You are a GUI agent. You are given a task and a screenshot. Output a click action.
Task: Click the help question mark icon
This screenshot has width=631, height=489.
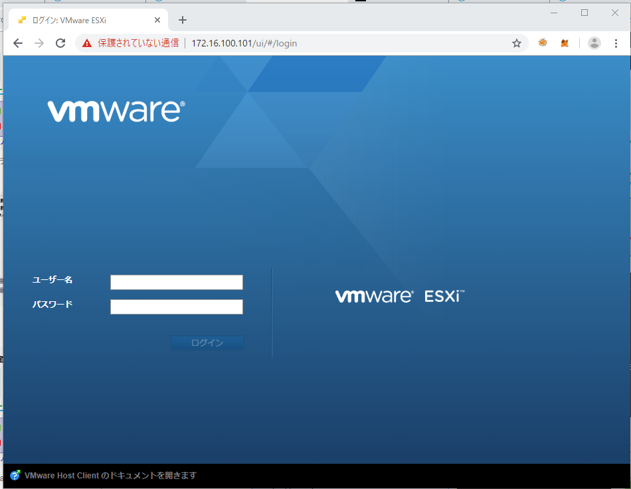pyautogui.click(x=15, y=475)
